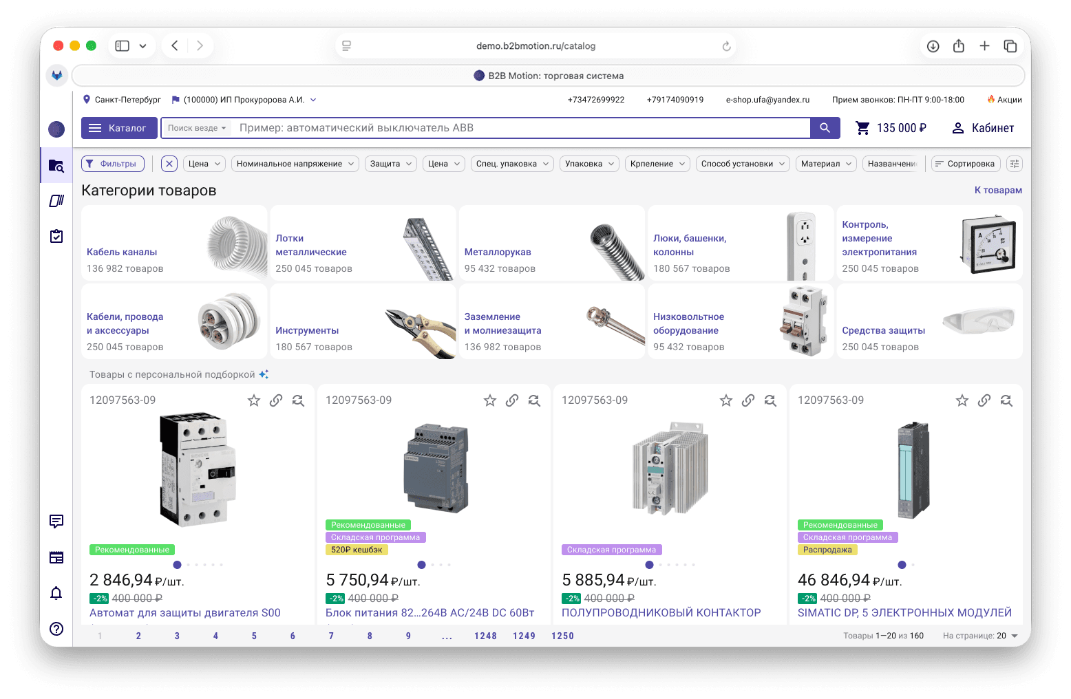Open the clipboard checklist sidebar icon
The image size is (1071, 699).
(56, 237)
